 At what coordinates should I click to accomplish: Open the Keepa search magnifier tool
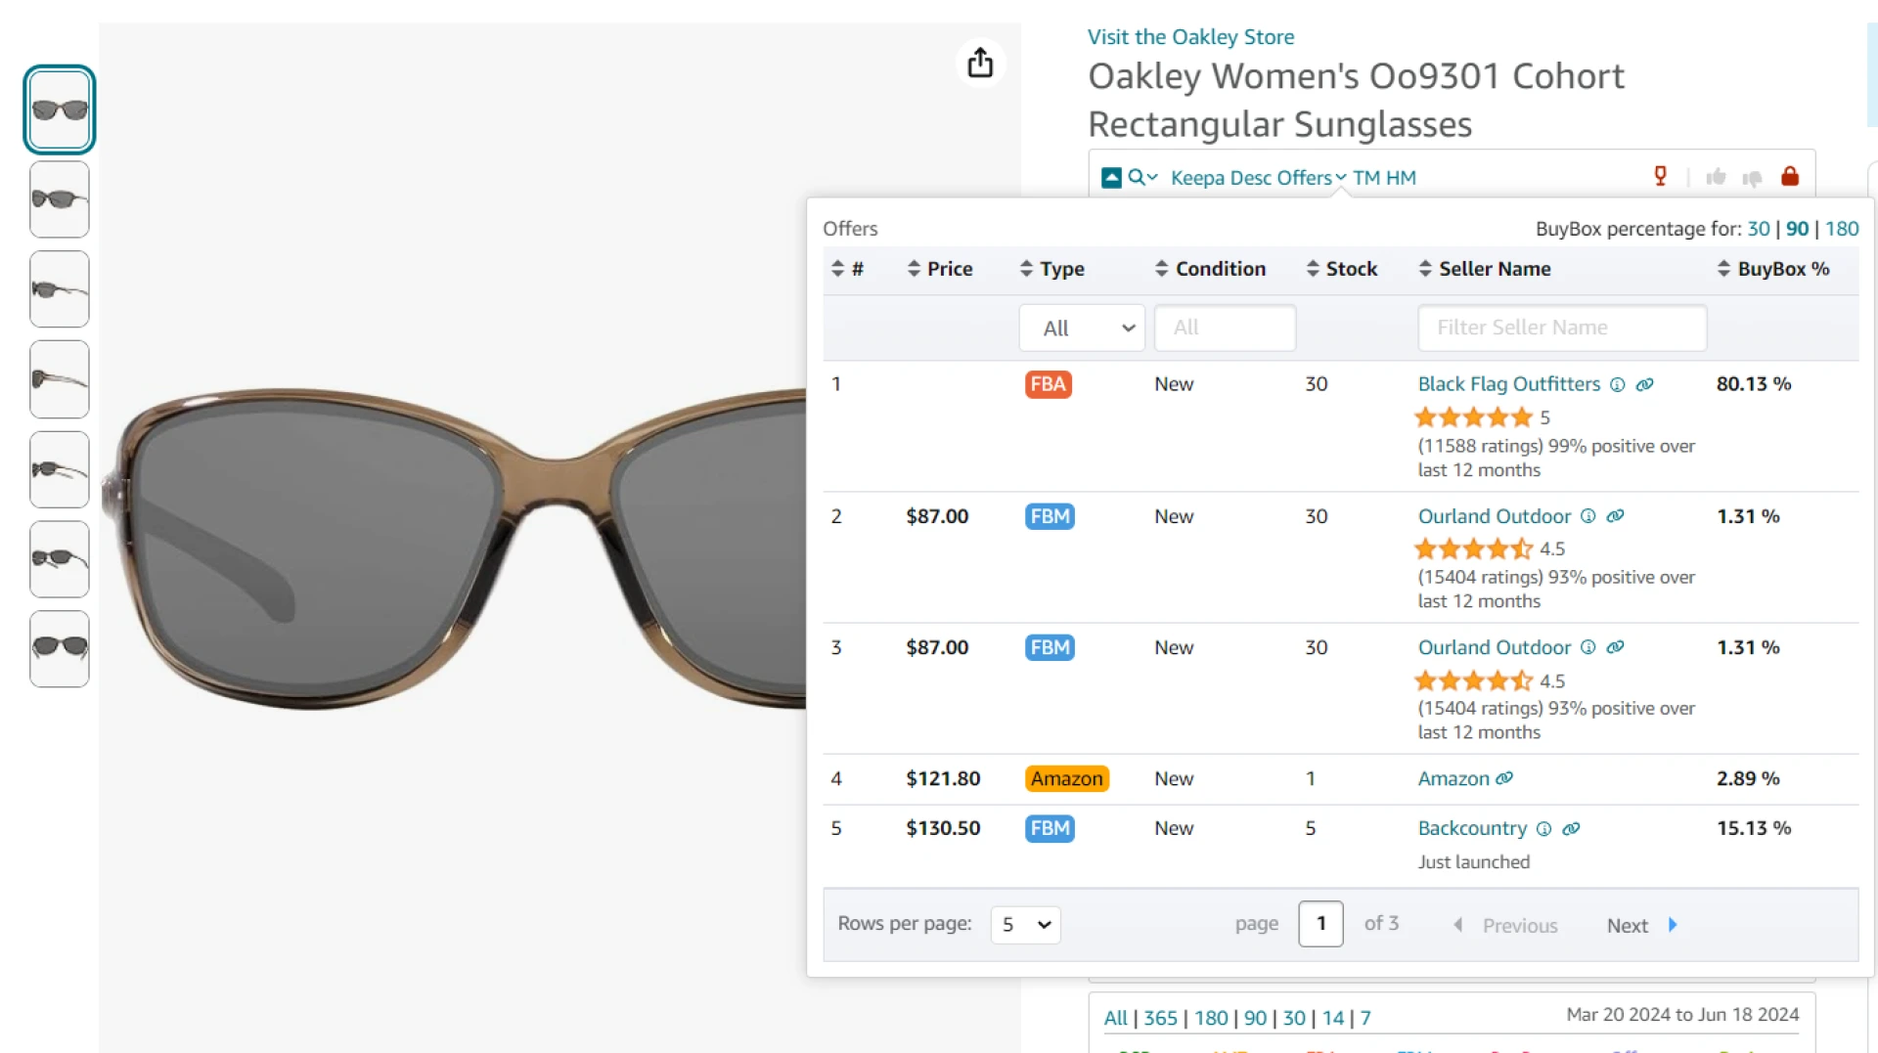click(1136, 177)
